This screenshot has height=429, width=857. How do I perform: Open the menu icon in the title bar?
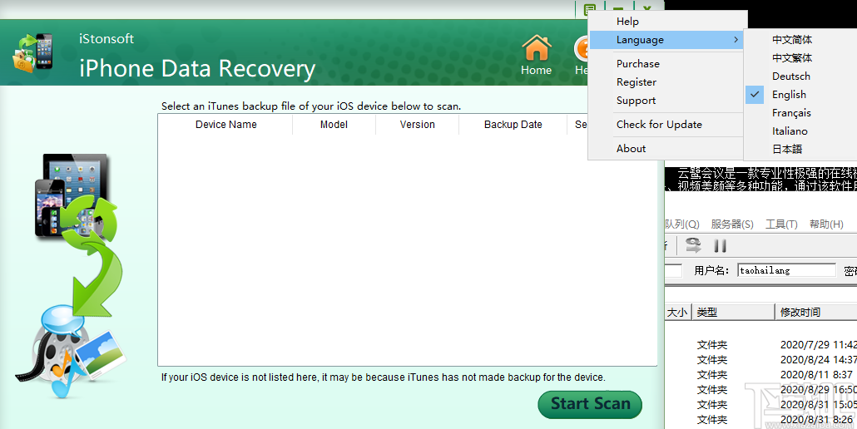[590, 9]
